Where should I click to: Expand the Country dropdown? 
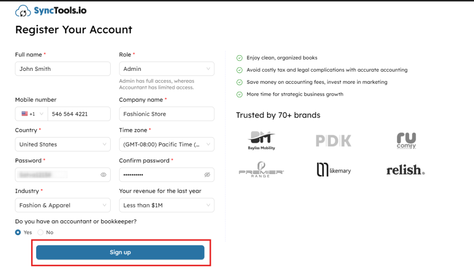pos(62,144)
